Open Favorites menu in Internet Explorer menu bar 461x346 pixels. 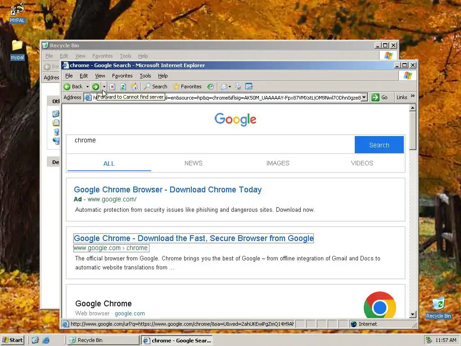pyautogui.click(x=122, y=76)
